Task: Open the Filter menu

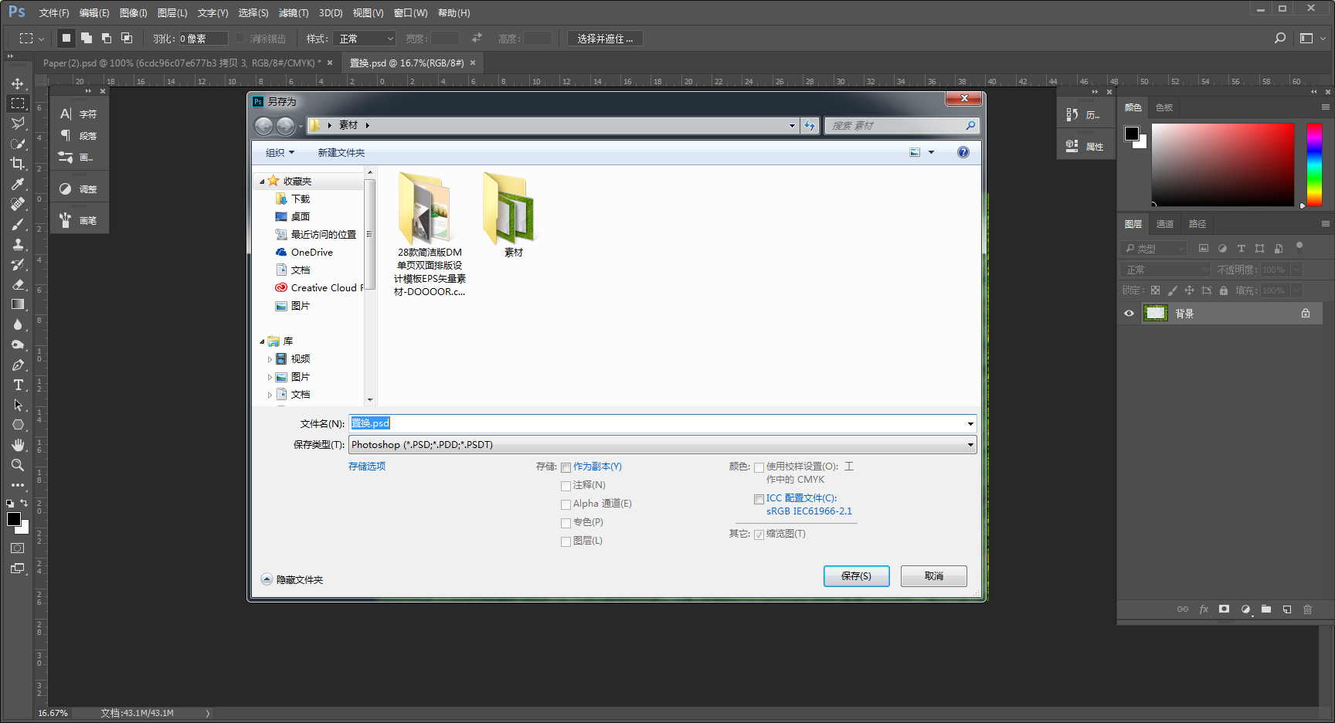Action: [294, 13]
